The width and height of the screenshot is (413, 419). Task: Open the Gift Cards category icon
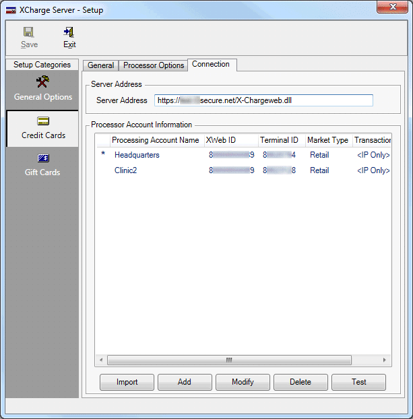[x=43, y=158]
